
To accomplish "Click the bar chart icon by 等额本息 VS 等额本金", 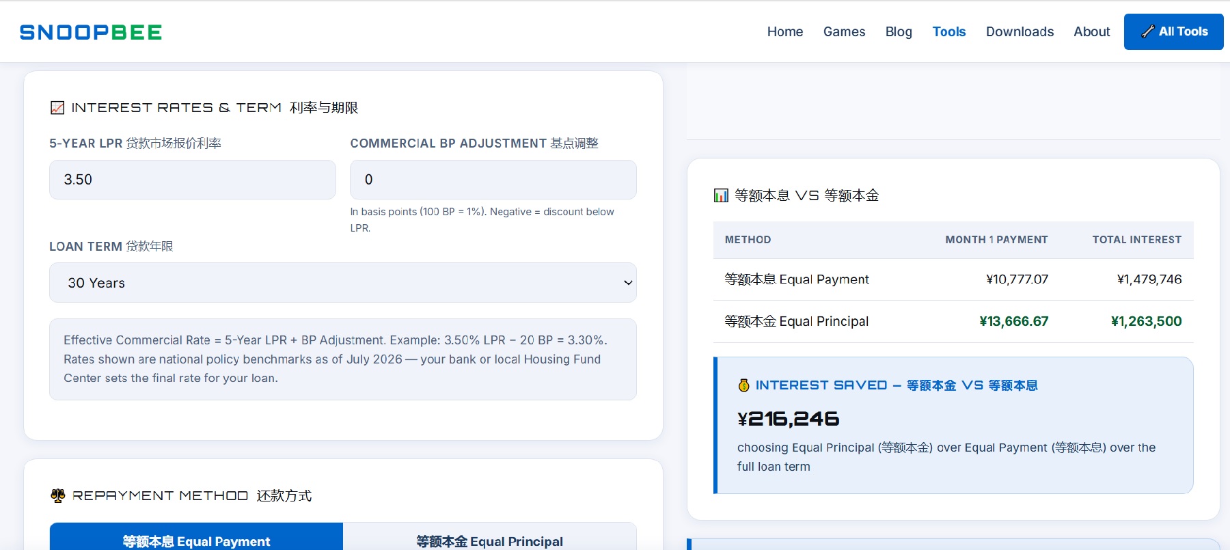I will (x=721, y=195).
